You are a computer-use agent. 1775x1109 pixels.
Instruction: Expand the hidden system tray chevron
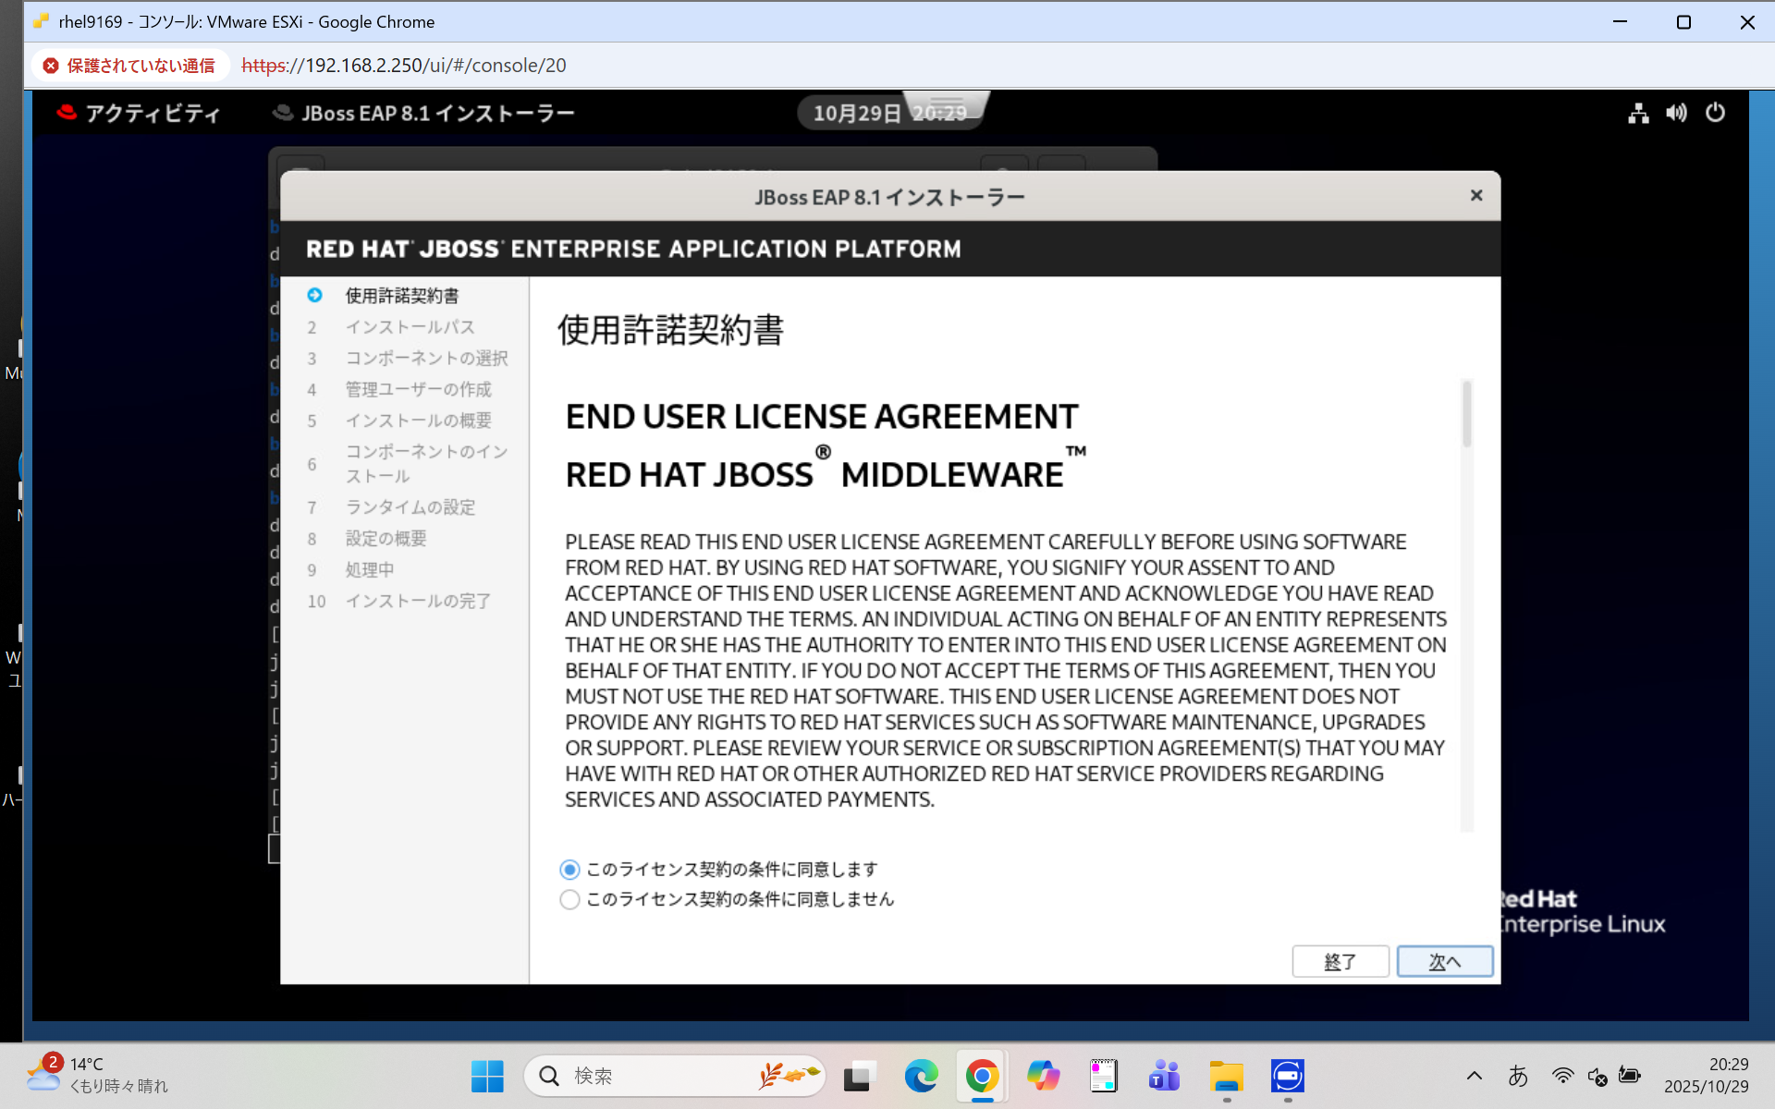tap(1474, 1076)
